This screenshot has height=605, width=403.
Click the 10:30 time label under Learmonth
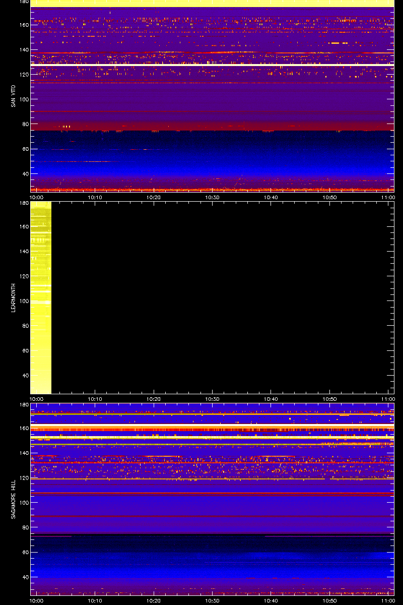point(213,399)
